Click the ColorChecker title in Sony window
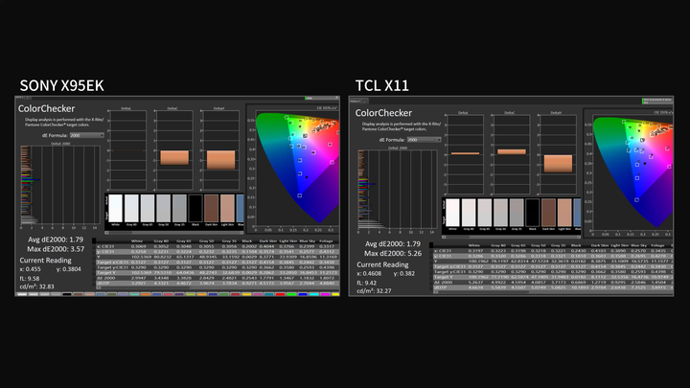Image resolution: width=690 pixels, height=388 pixels. [x=46, y=108]
